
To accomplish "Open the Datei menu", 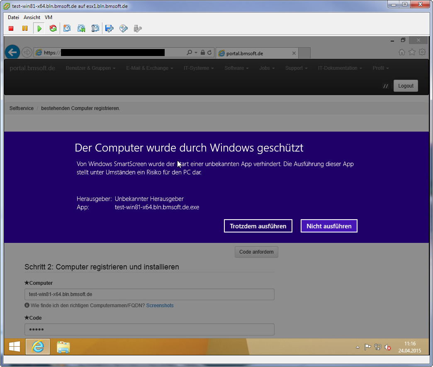I will click(x=13, y=17).
